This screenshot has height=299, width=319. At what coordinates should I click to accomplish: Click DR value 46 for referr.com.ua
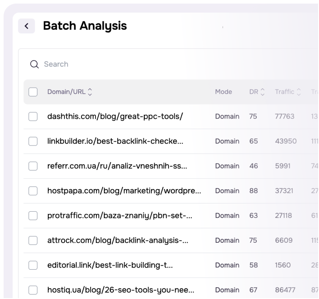coord(254,166)
